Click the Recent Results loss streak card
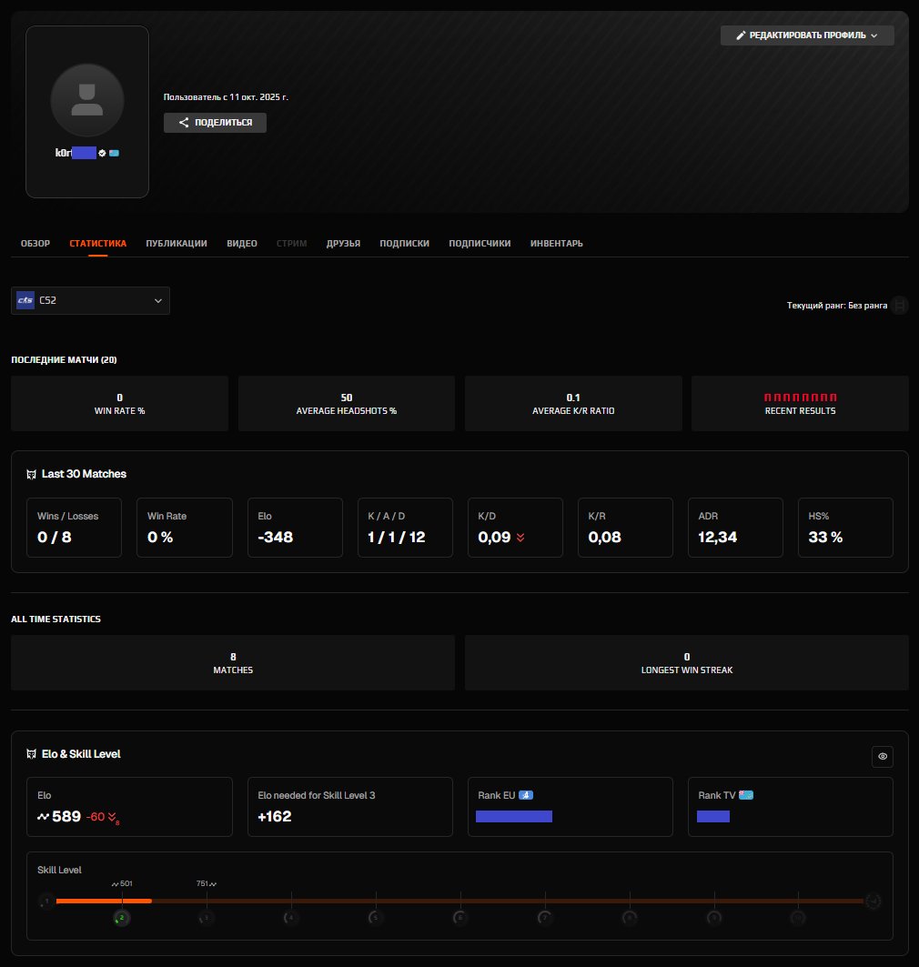919x967 pixels. point(800,403)
